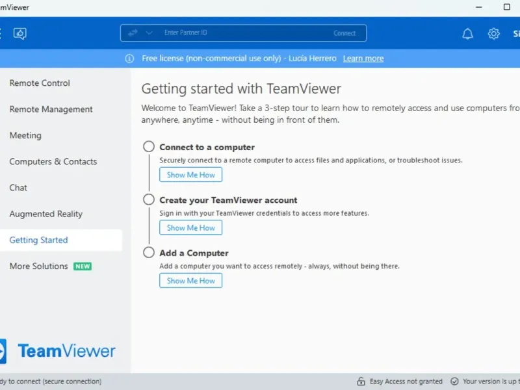Open settings via the gear icon
The height and width of the screenshot is (390, 520).
[x=493, y=34]
